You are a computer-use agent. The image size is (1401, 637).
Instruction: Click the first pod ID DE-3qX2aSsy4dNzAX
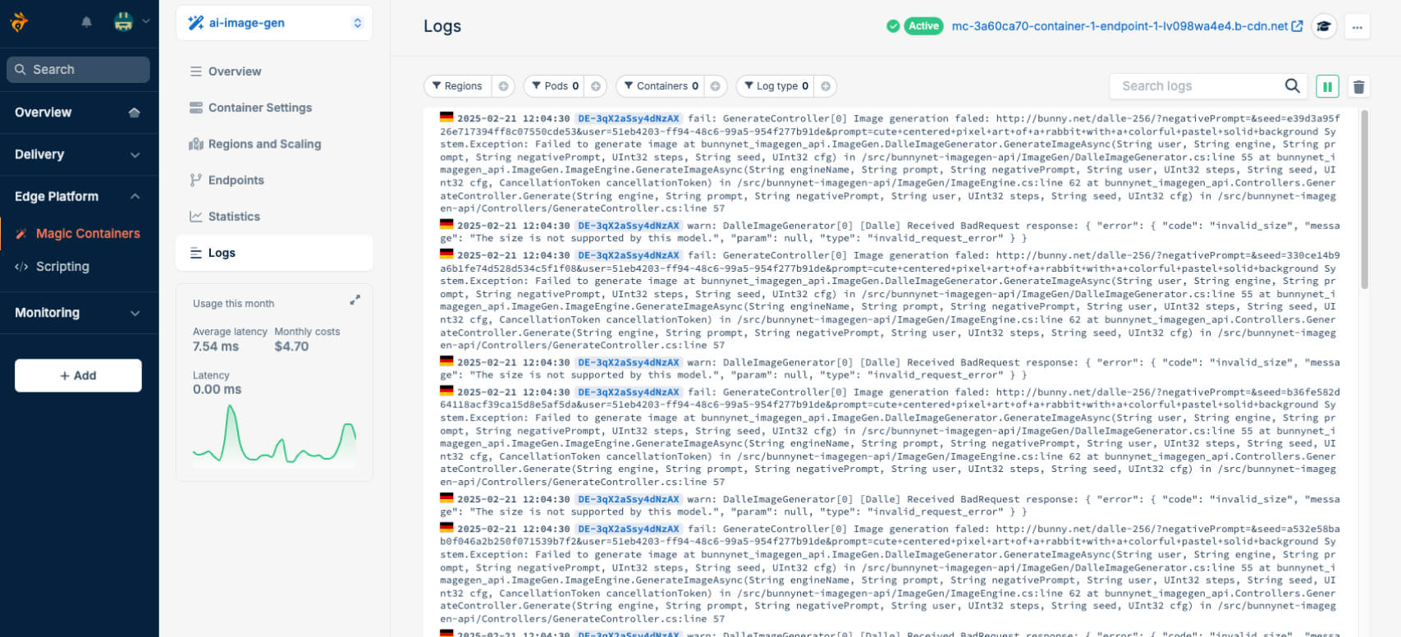pyautogui.click(x=629, y=118)
